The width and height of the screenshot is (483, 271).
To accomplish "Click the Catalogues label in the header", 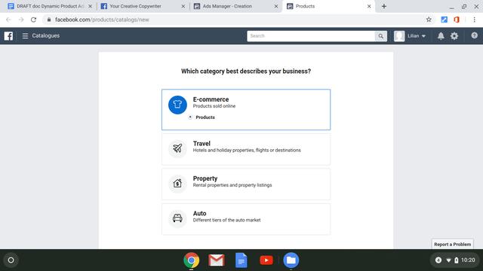I will (x=45, y=36).
